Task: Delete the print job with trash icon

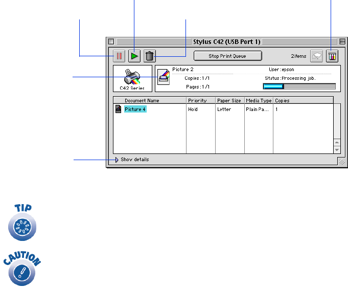Action: tap(149, 56)
